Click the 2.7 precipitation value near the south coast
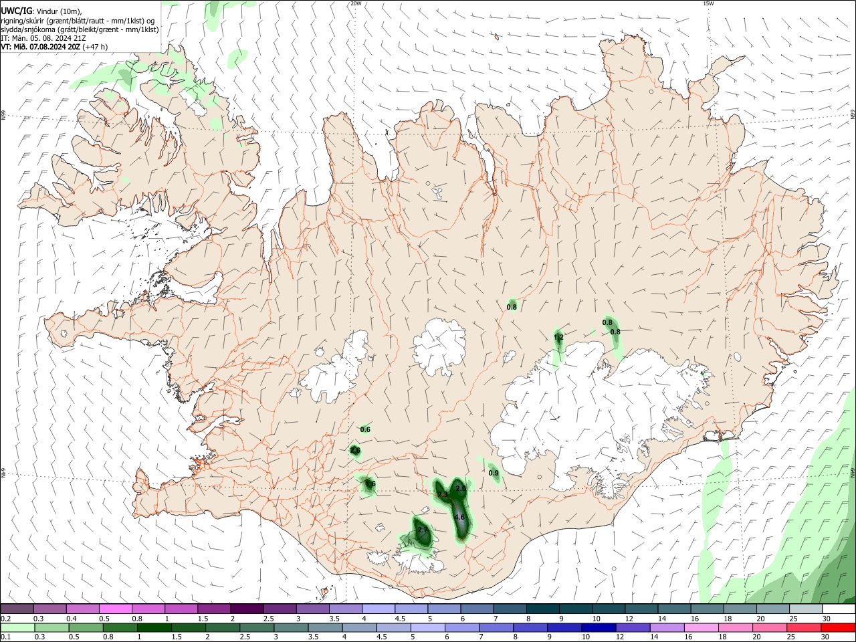Image resolution: width=856 pixels, height=642 pixels. [423, 530]
